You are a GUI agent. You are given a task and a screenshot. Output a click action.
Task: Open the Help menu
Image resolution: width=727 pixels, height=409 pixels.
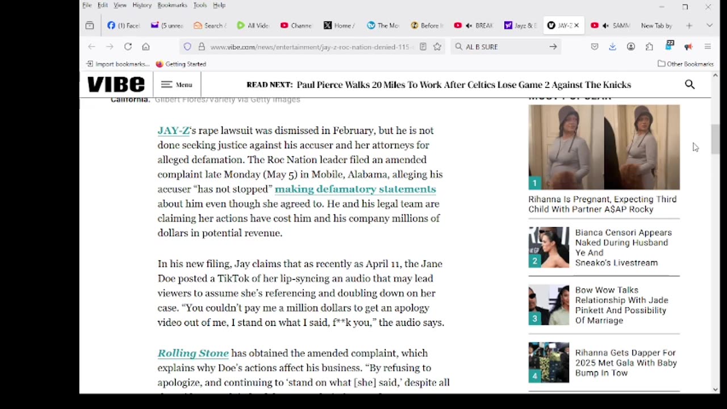[x=219, y=5]
